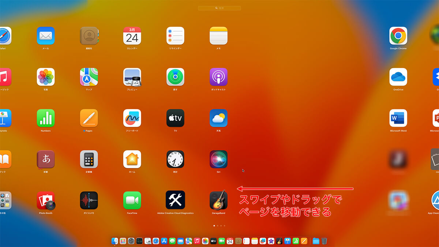Launch iMovie from the Dock
Image resolution: width=439 pixels, height=247 pixels.
(271, 241)
